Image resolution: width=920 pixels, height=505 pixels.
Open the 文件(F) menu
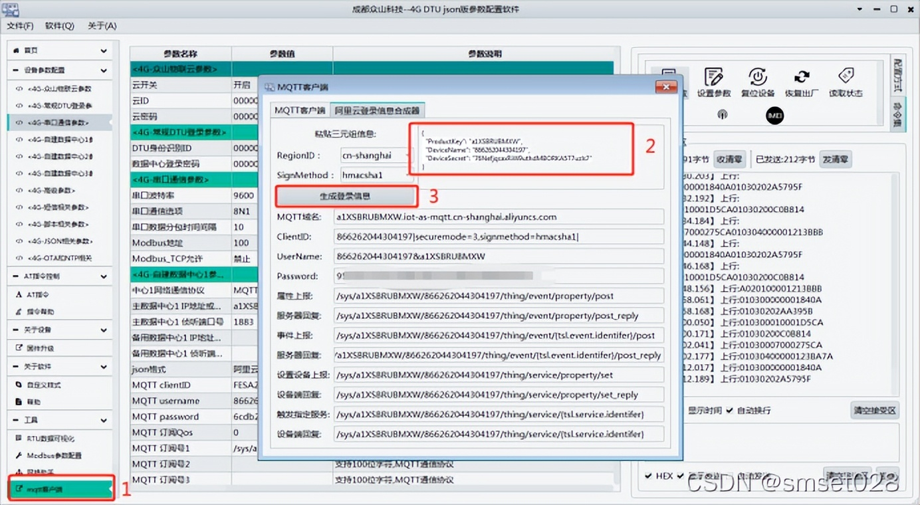click(x=20, y=25)
